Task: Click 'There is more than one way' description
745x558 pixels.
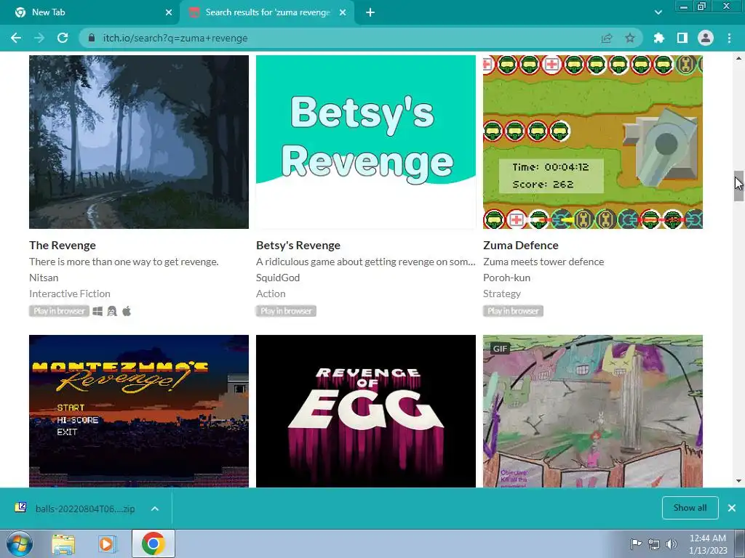Action: (124, 262)
